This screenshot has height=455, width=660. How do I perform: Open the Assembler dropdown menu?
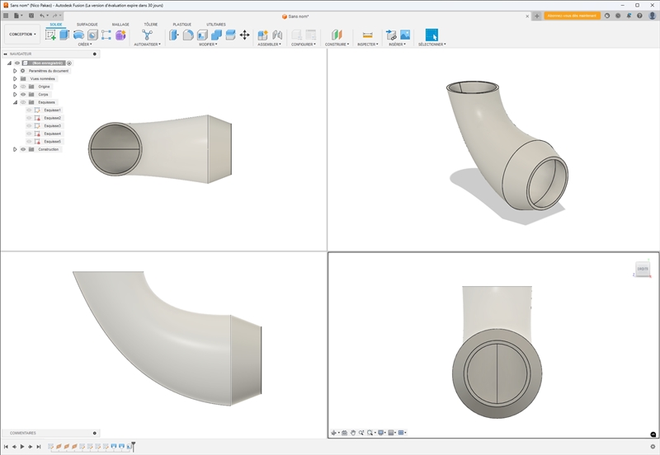tap(270, 45)
